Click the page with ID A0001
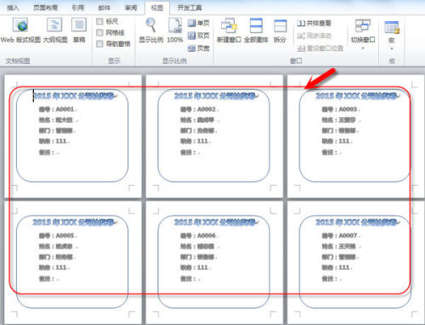The width and height of the screenshot is (425, 325). coord(73,136)
